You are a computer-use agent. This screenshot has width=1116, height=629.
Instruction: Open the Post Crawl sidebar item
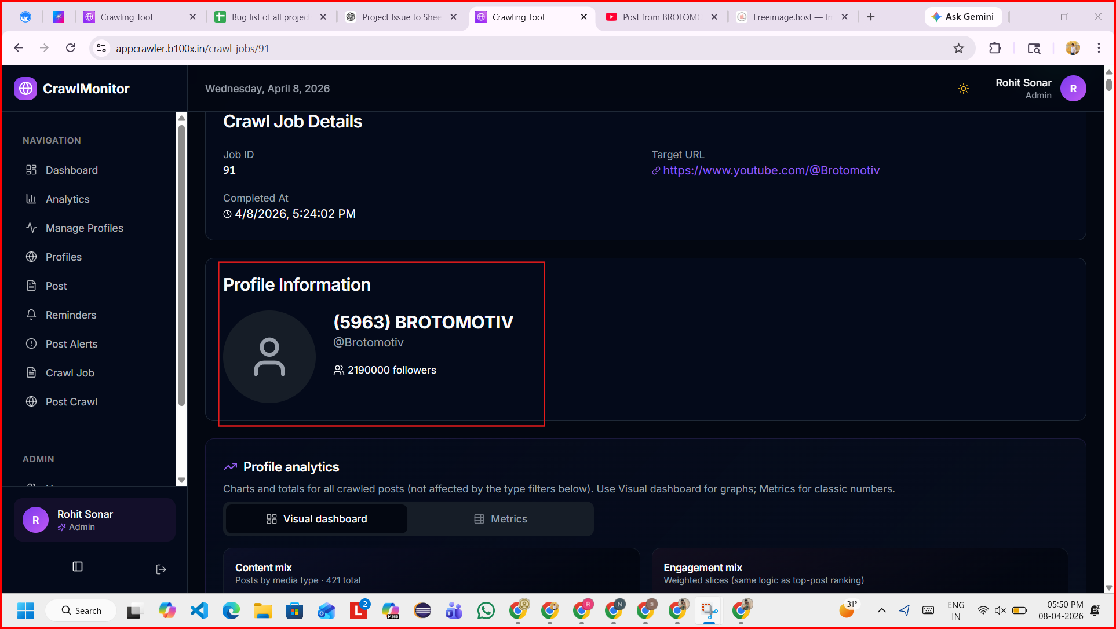click(71, 402)
